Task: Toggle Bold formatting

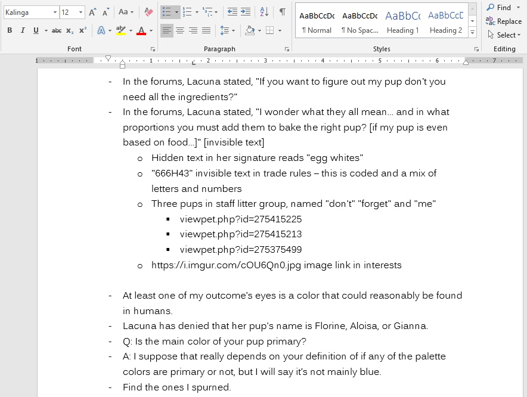Action: [10, 30]
